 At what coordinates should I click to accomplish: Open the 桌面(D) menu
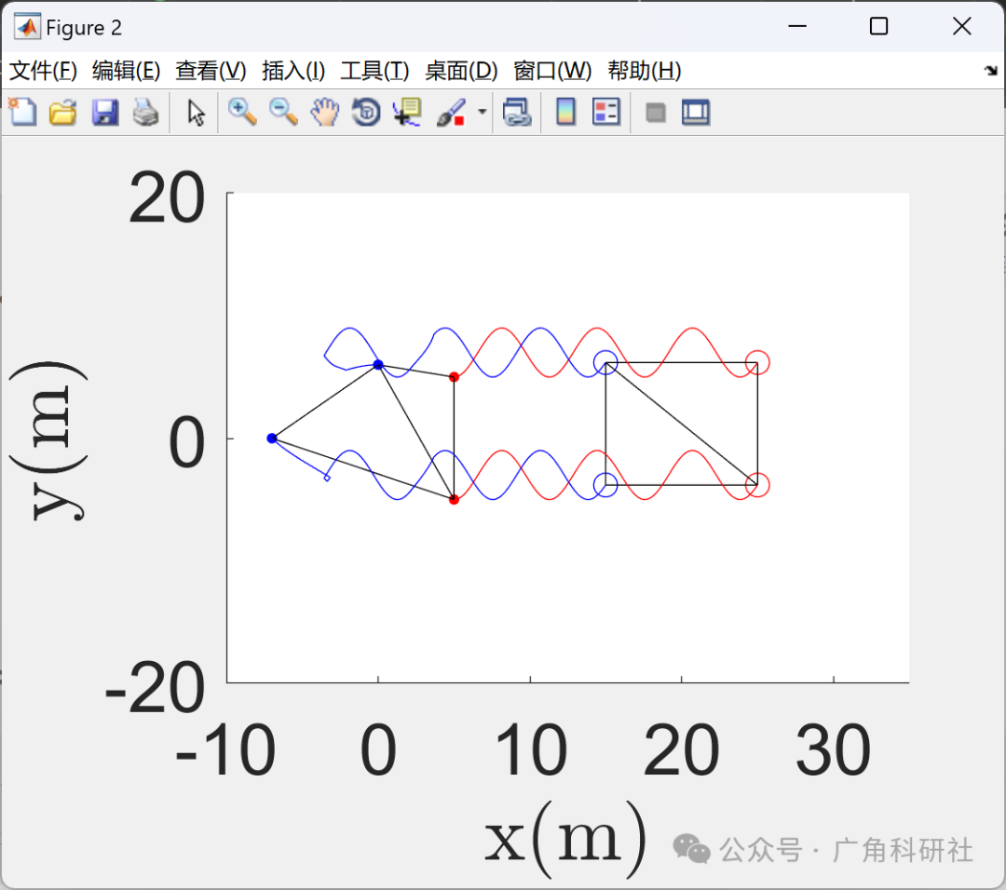click(461, 71)
